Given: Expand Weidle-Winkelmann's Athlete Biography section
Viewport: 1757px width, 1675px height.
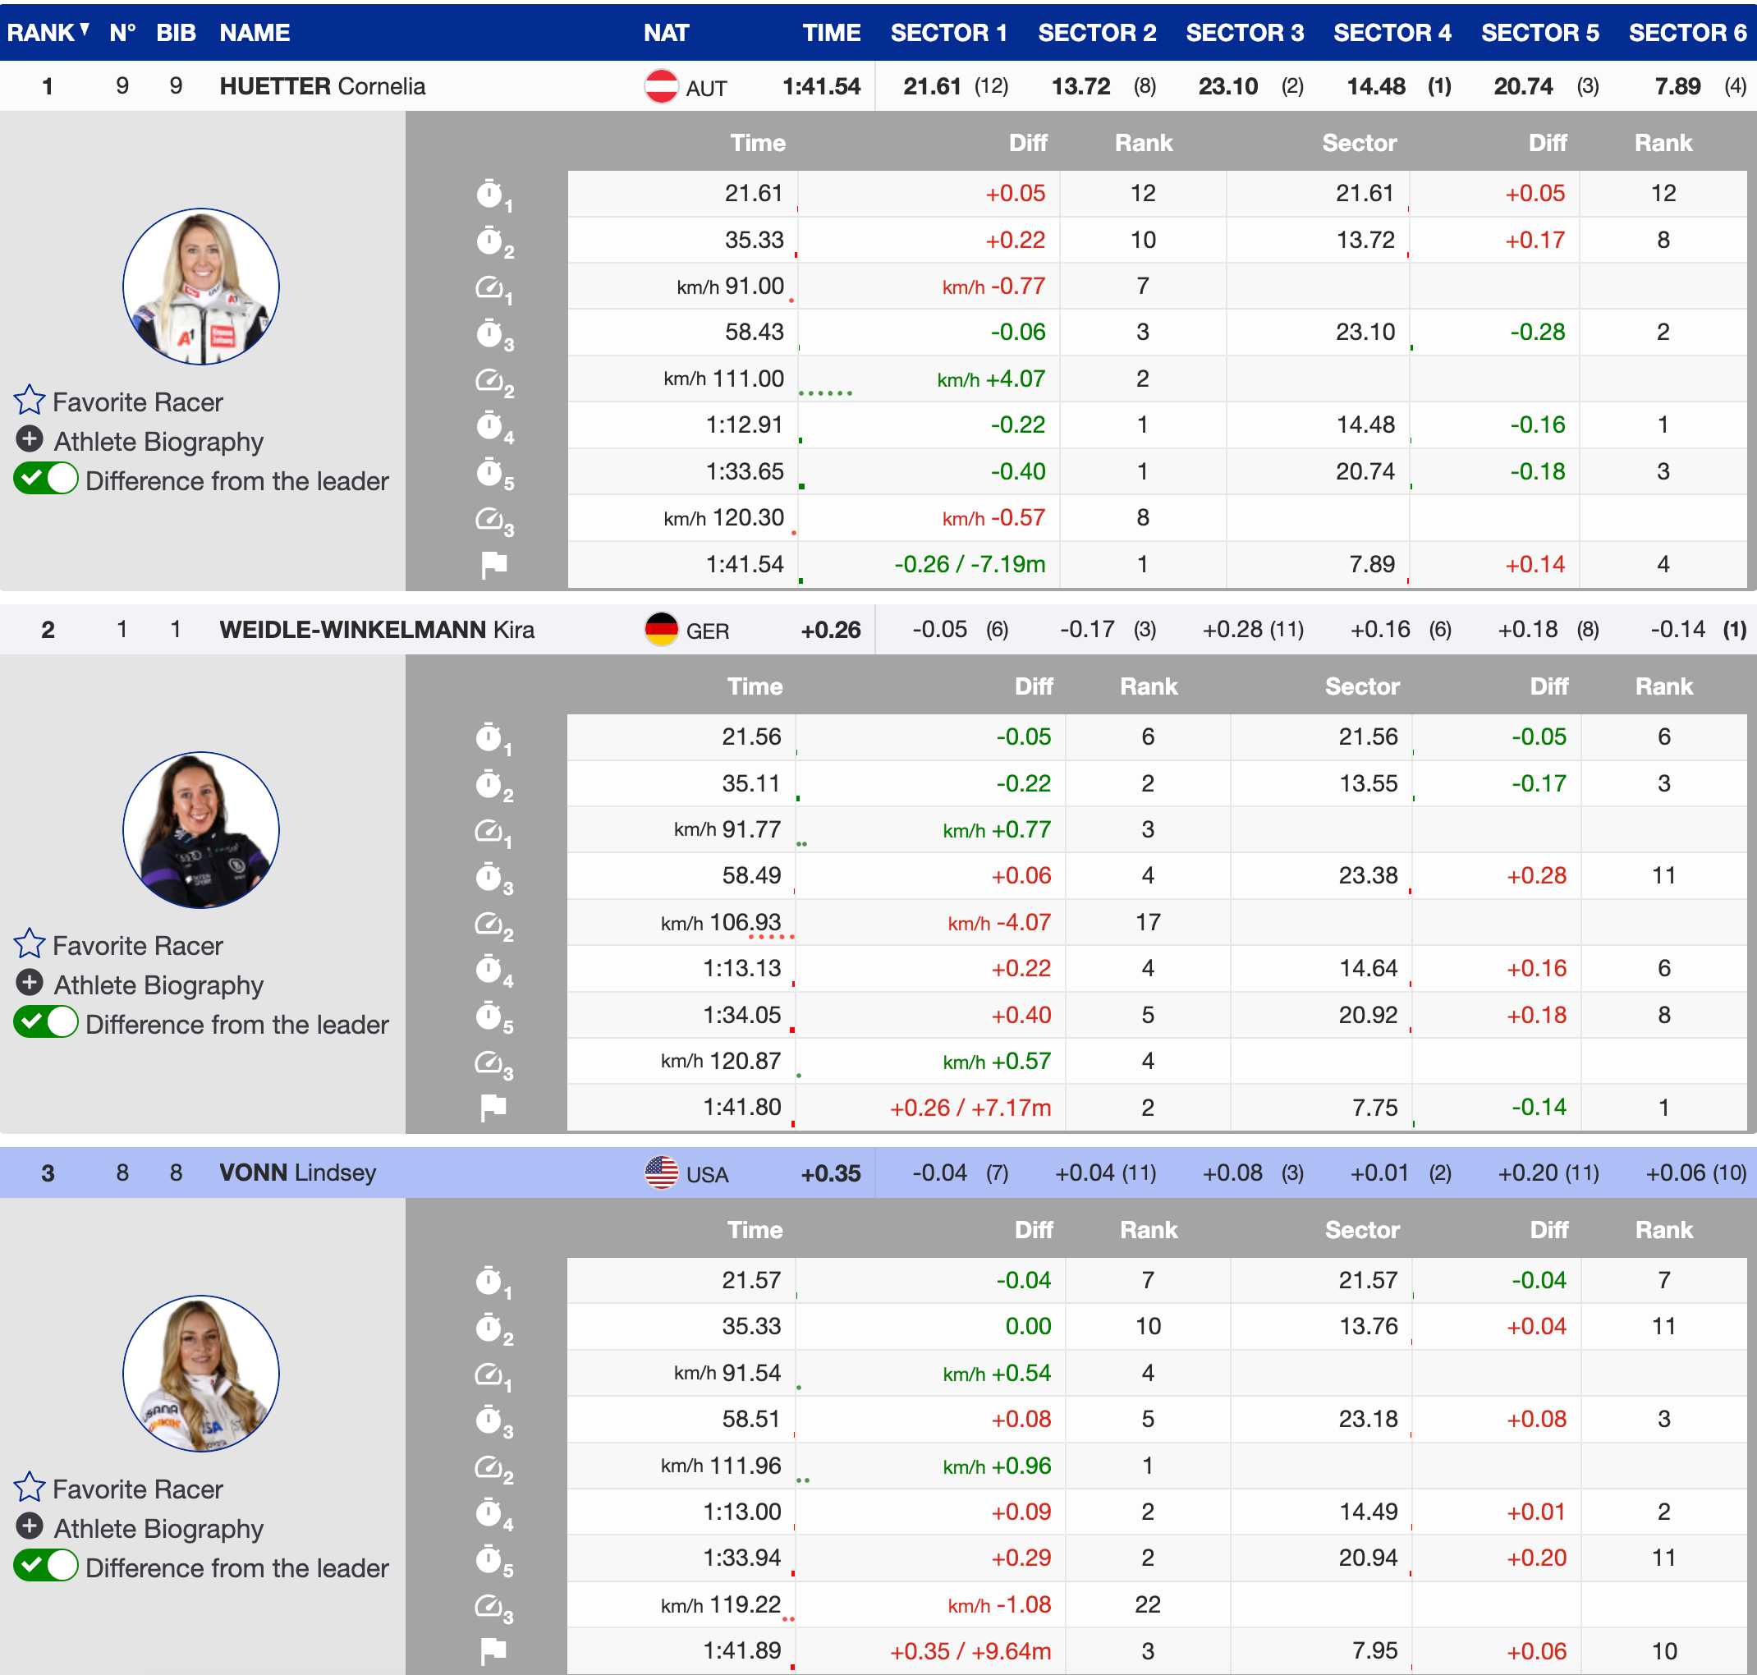Looking at the screenshot, I should pyautogui.click(x=30, y=983).
